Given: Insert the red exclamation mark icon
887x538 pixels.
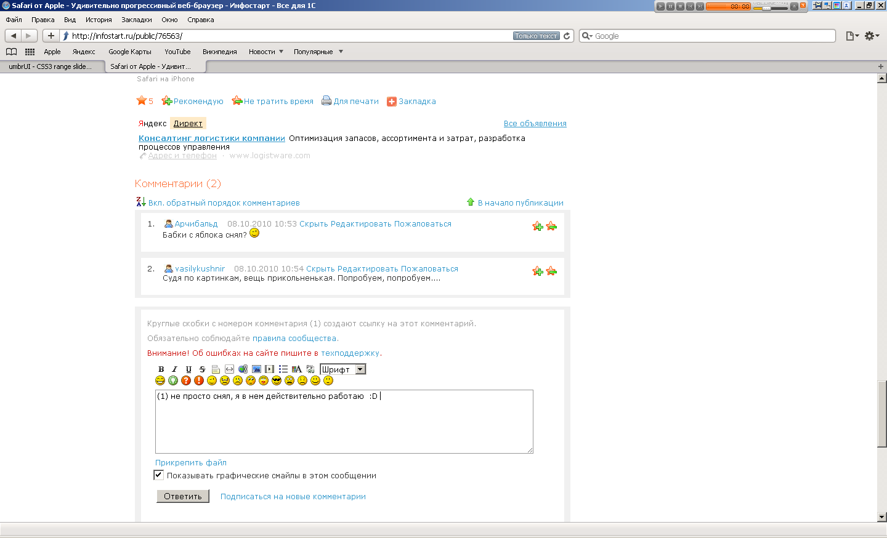Looking at the screenshot, I should (199, 380).
